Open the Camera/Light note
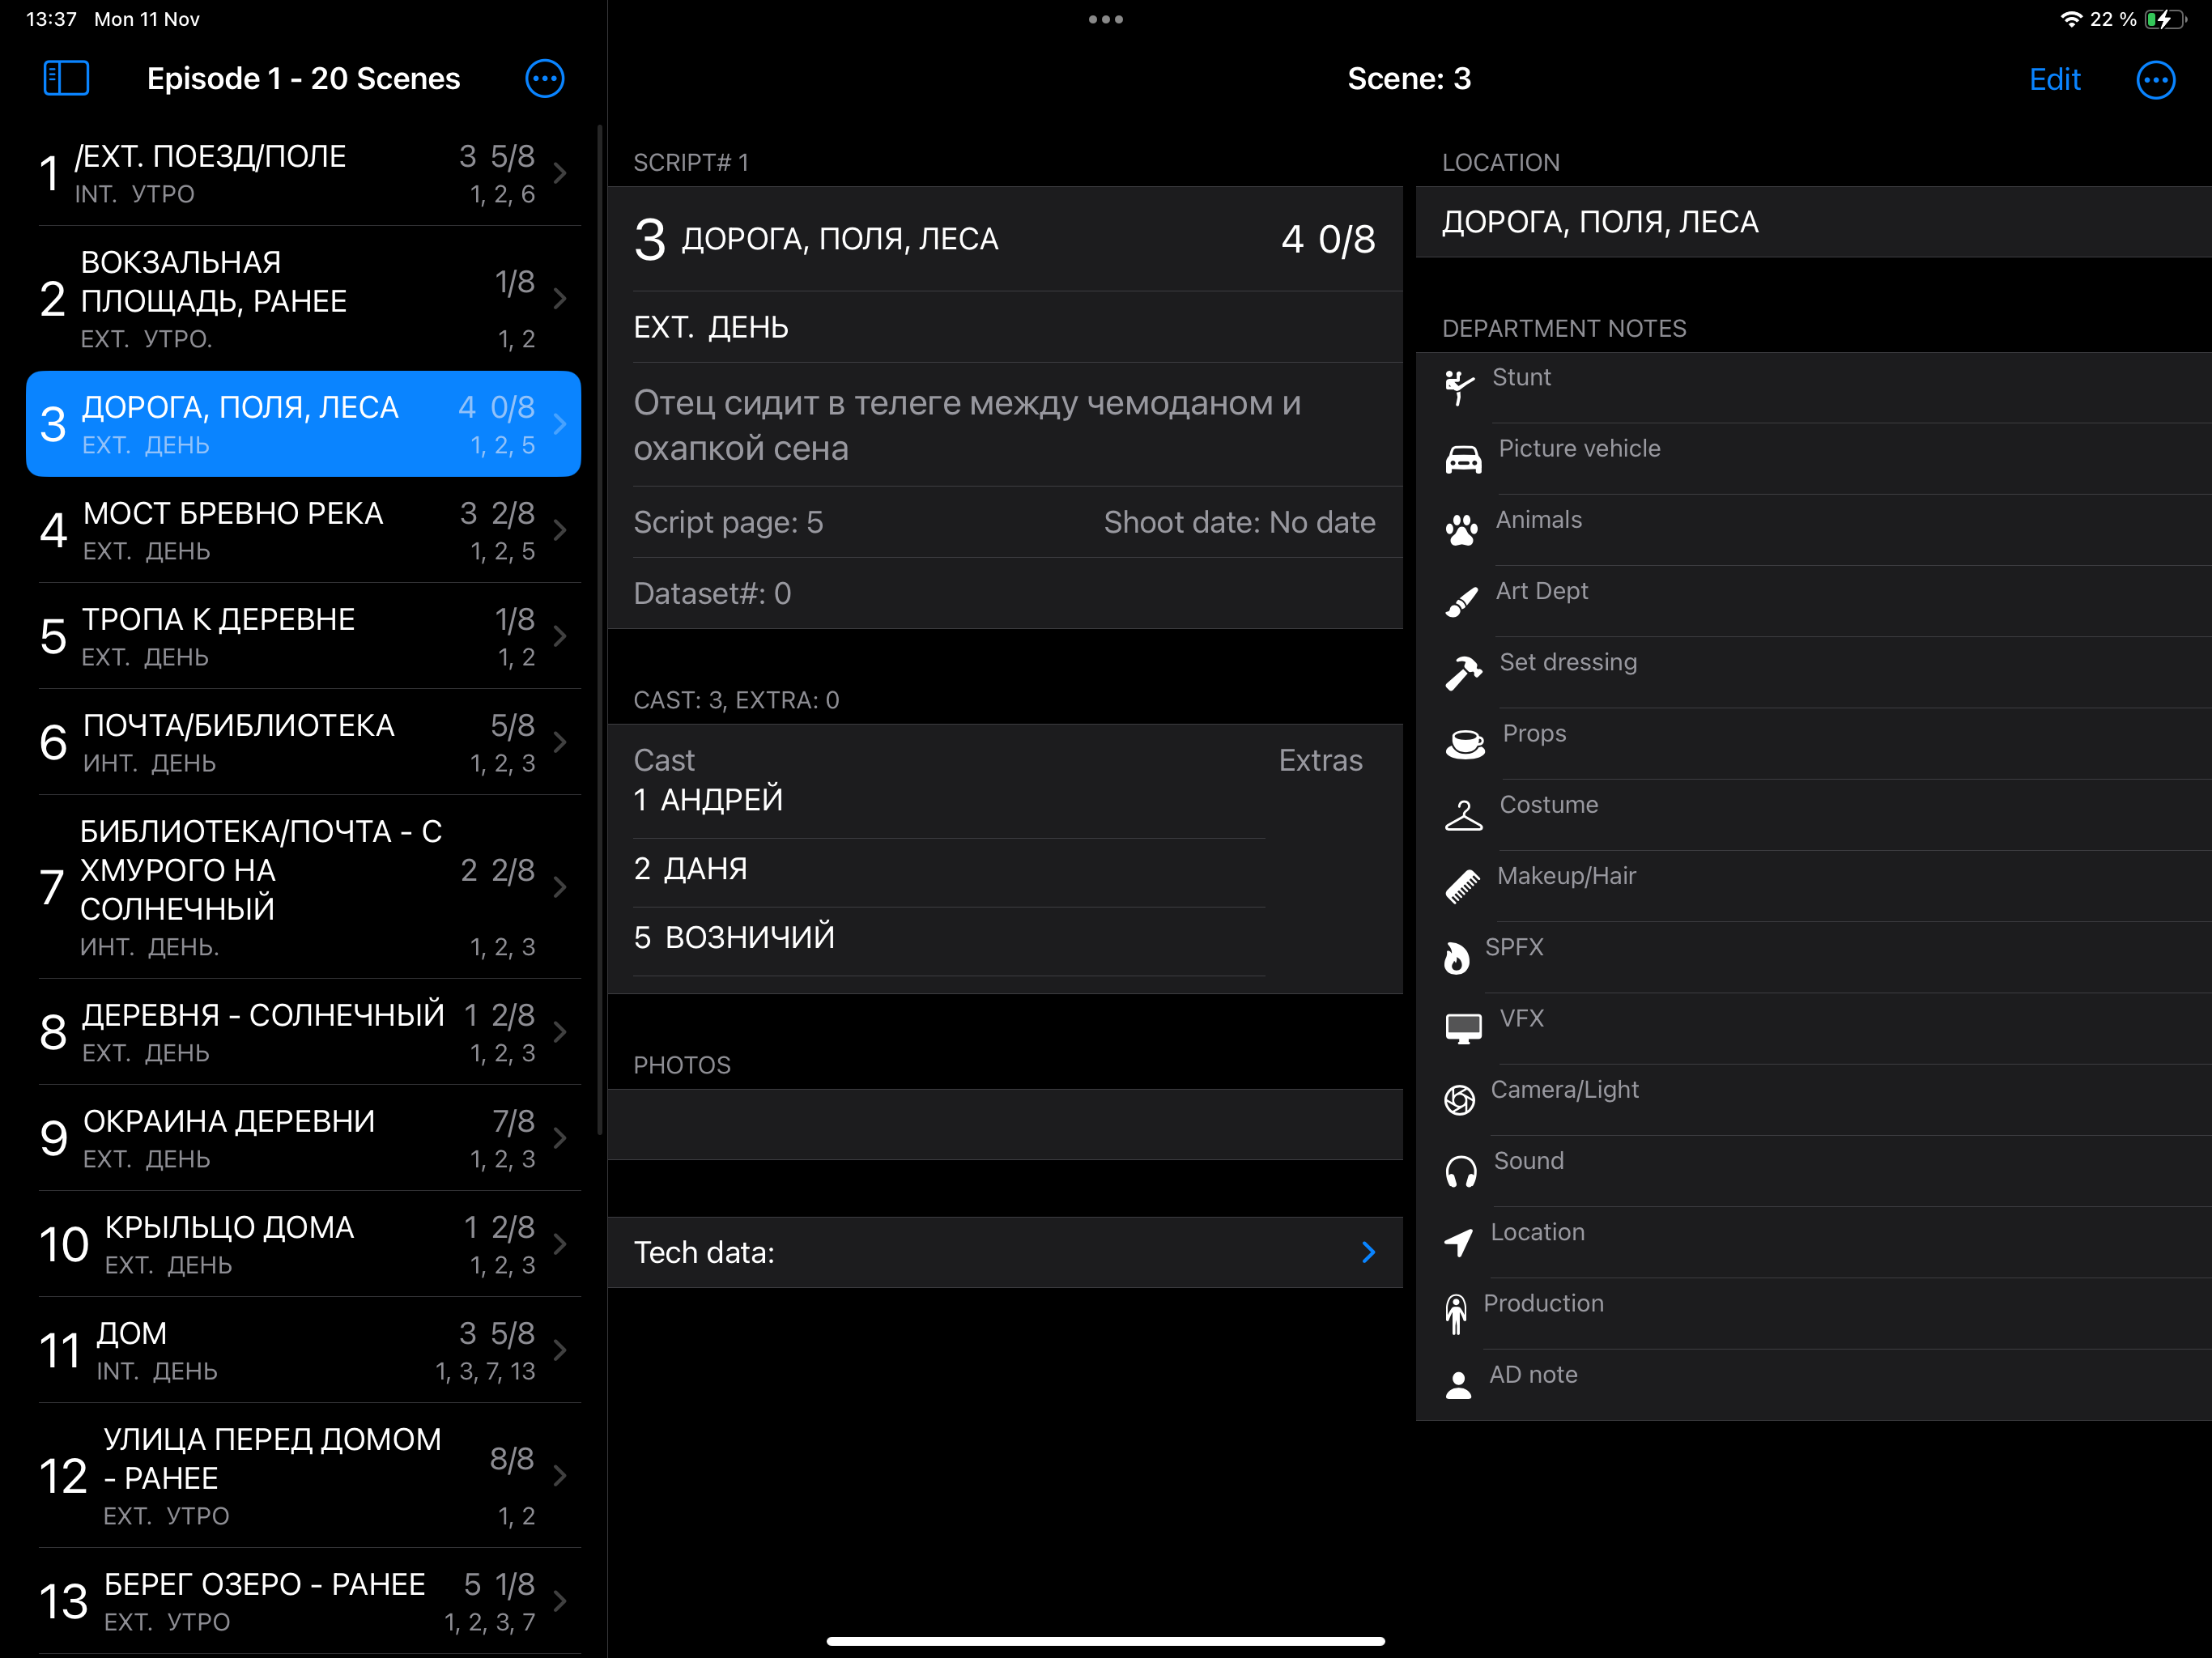2212x1658 pixels. [x=1814, y=1100]
